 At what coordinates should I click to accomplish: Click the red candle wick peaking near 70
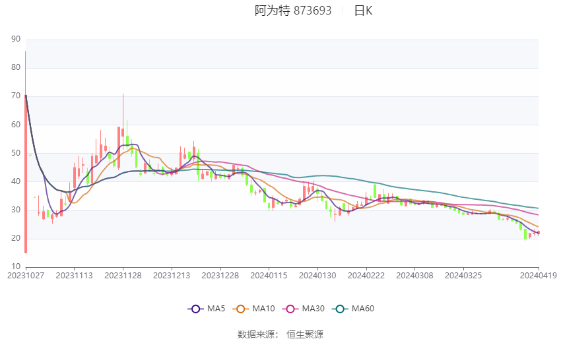click(123, 106)
